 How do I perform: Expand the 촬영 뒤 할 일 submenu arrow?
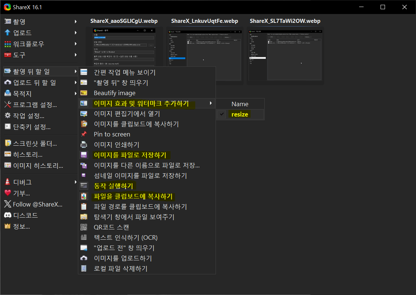pos(76,71)
